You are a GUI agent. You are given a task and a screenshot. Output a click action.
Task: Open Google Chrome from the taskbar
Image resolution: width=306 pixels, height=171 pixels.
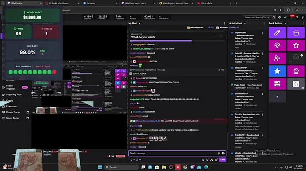click(185, 167)
